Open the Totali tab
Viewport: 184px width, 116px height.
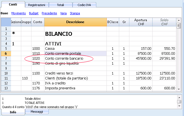pyautogui.click(x=61, y=5)
